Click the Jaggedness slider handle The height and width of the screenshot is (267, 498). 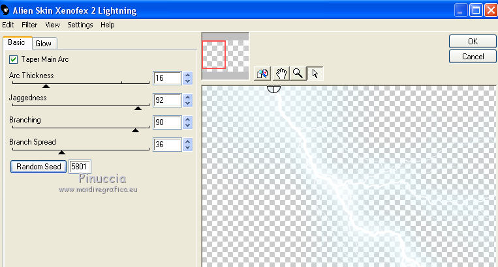[138, 108]
